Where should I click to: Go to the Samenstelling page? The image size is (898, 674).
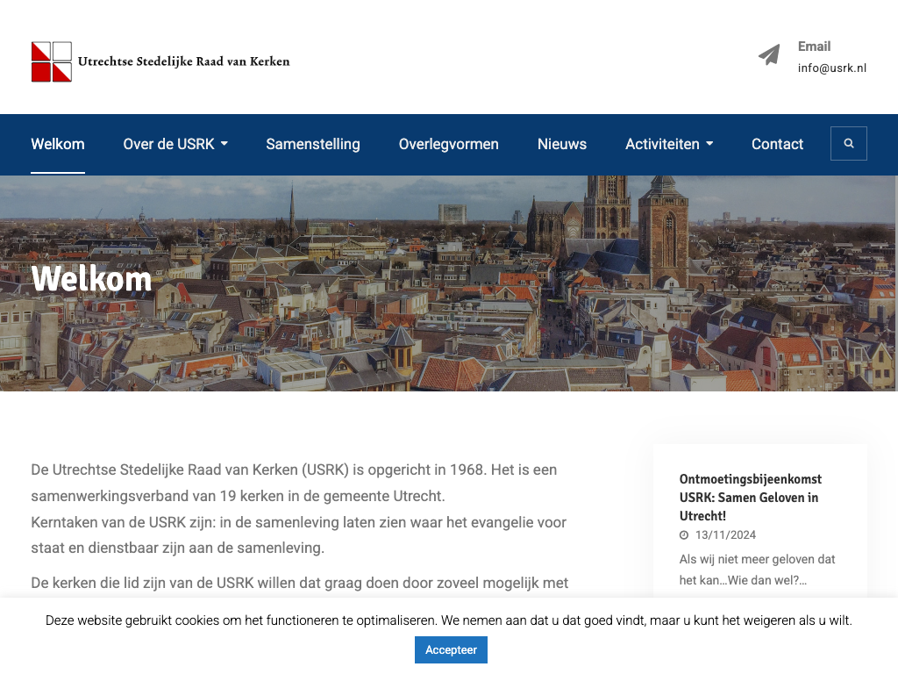pos(313,144)
